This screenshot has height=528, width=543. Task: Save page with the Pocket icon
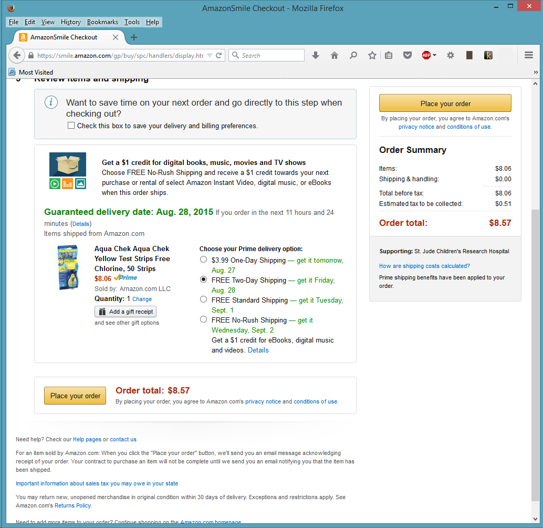[x=408, y=55]
